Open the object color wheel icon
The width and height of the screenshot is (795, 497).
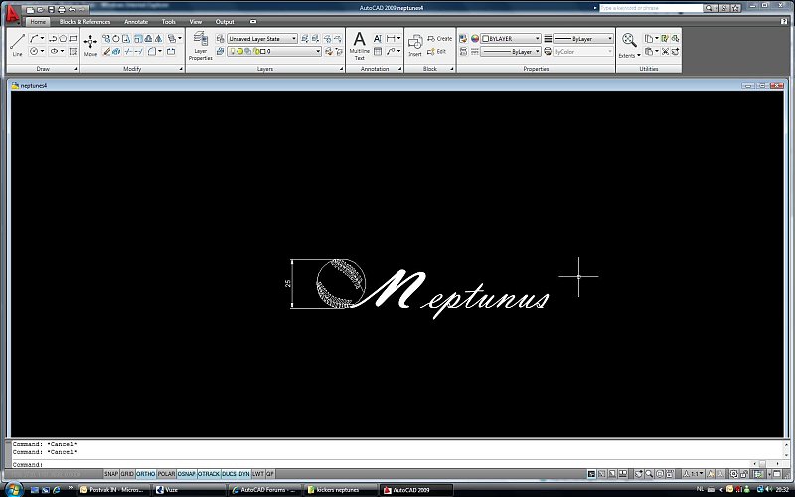(475, 38)
